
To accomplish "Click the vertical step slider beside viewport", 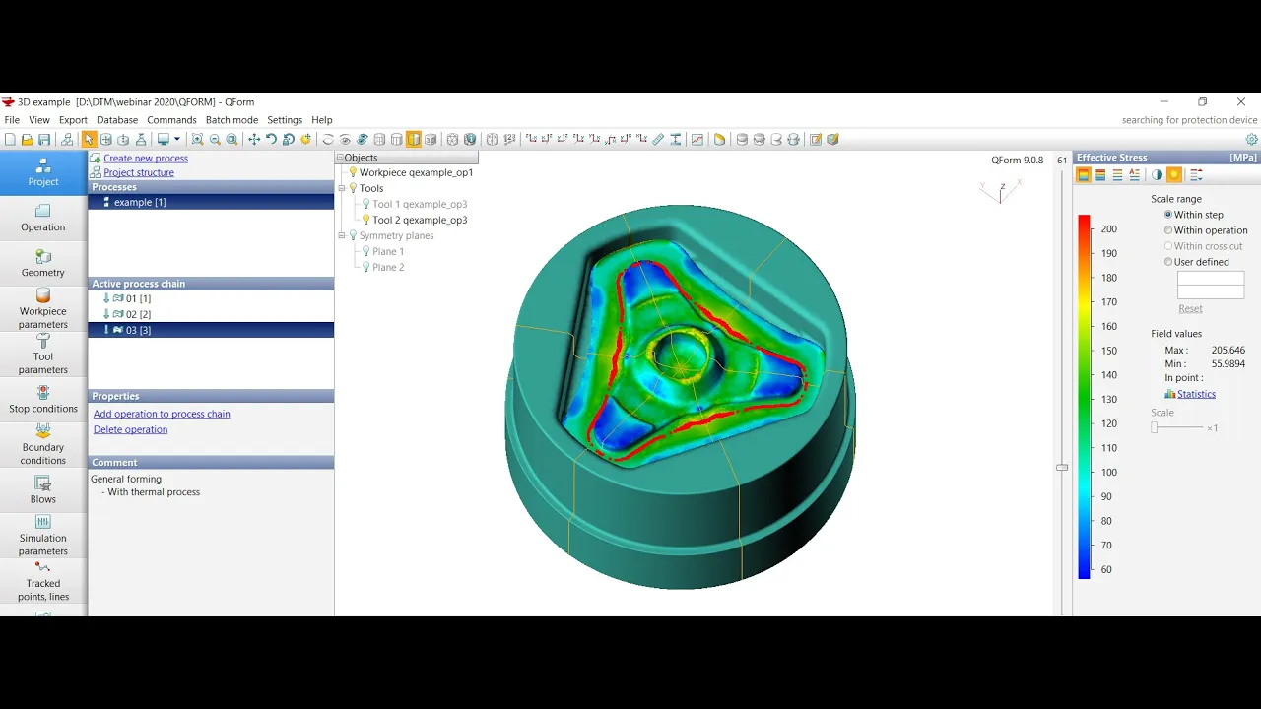I will tap(1062, 468).
